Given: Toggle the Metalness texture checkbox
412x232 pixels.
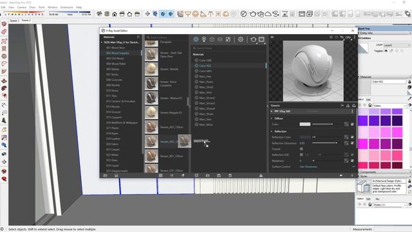Looking at the screenshot, I should pos(352,160).
